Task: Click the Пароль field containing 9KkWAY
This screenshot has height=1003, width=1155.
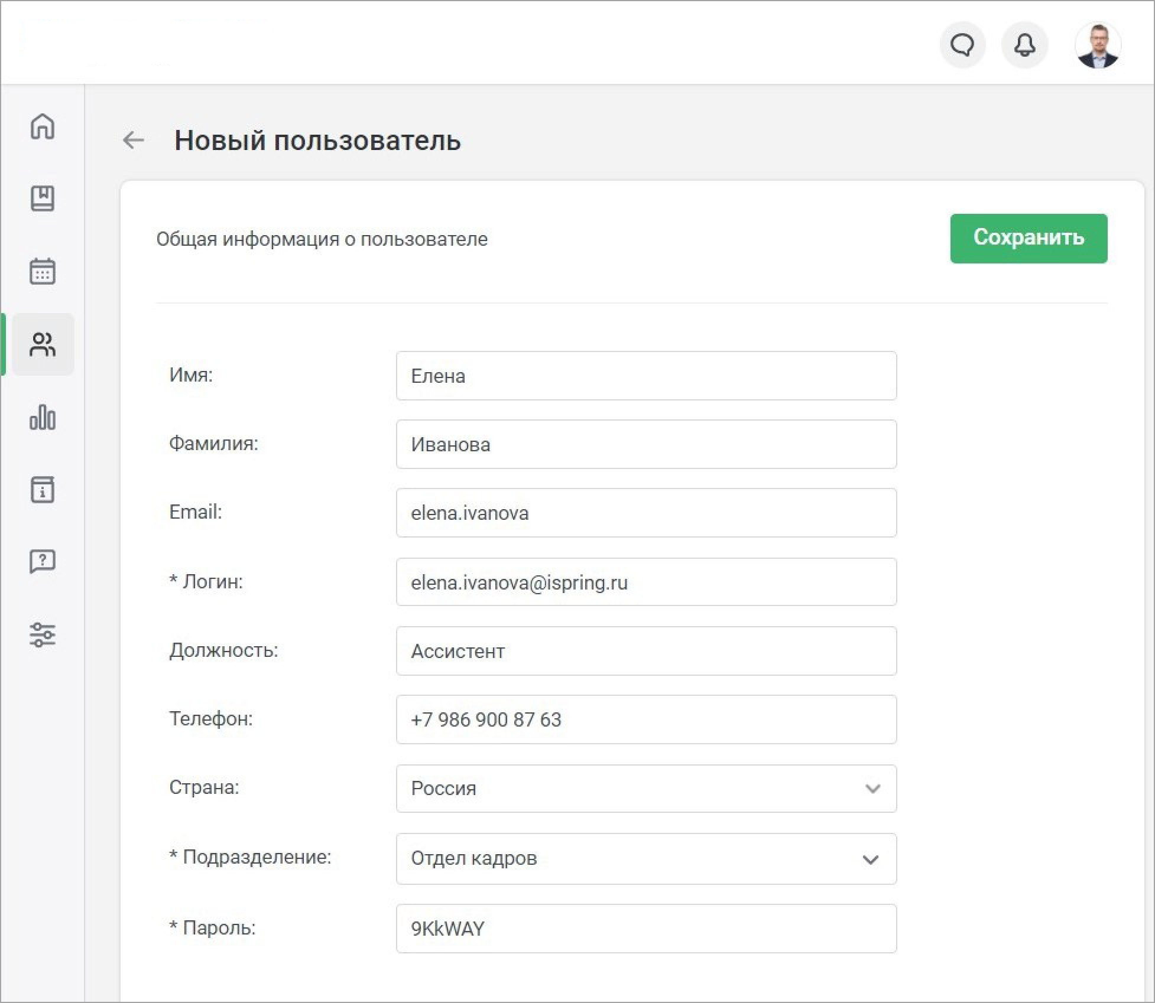Action: (x=646, y=929)
